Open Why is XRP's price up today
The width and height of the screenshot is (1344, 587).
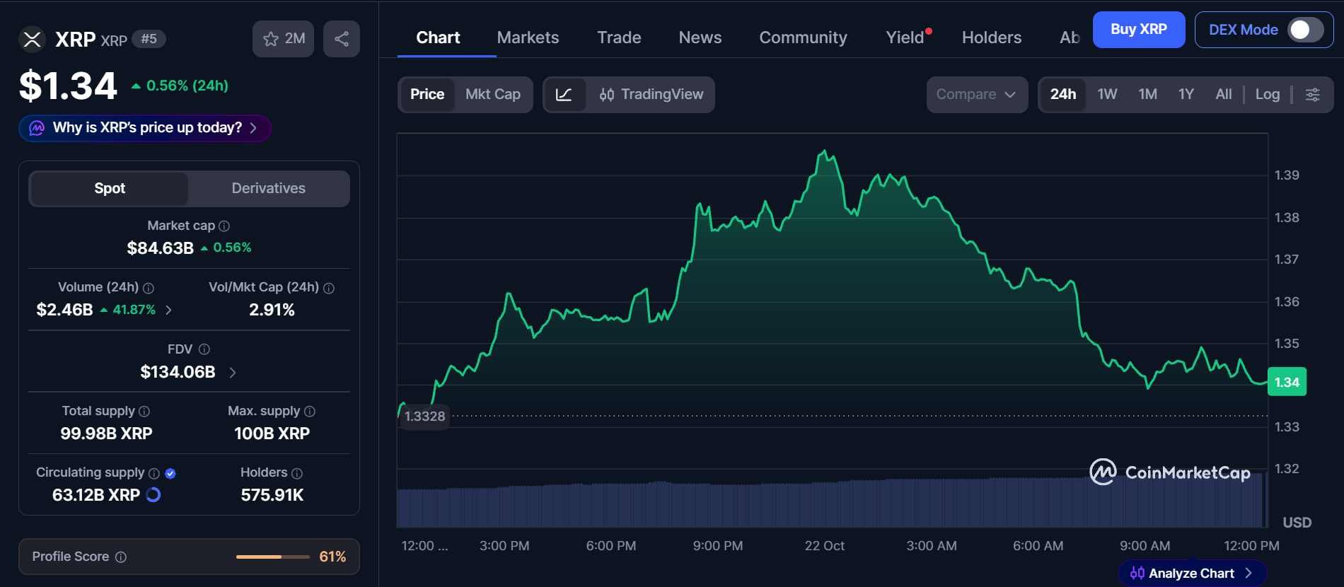coord(145,128)
